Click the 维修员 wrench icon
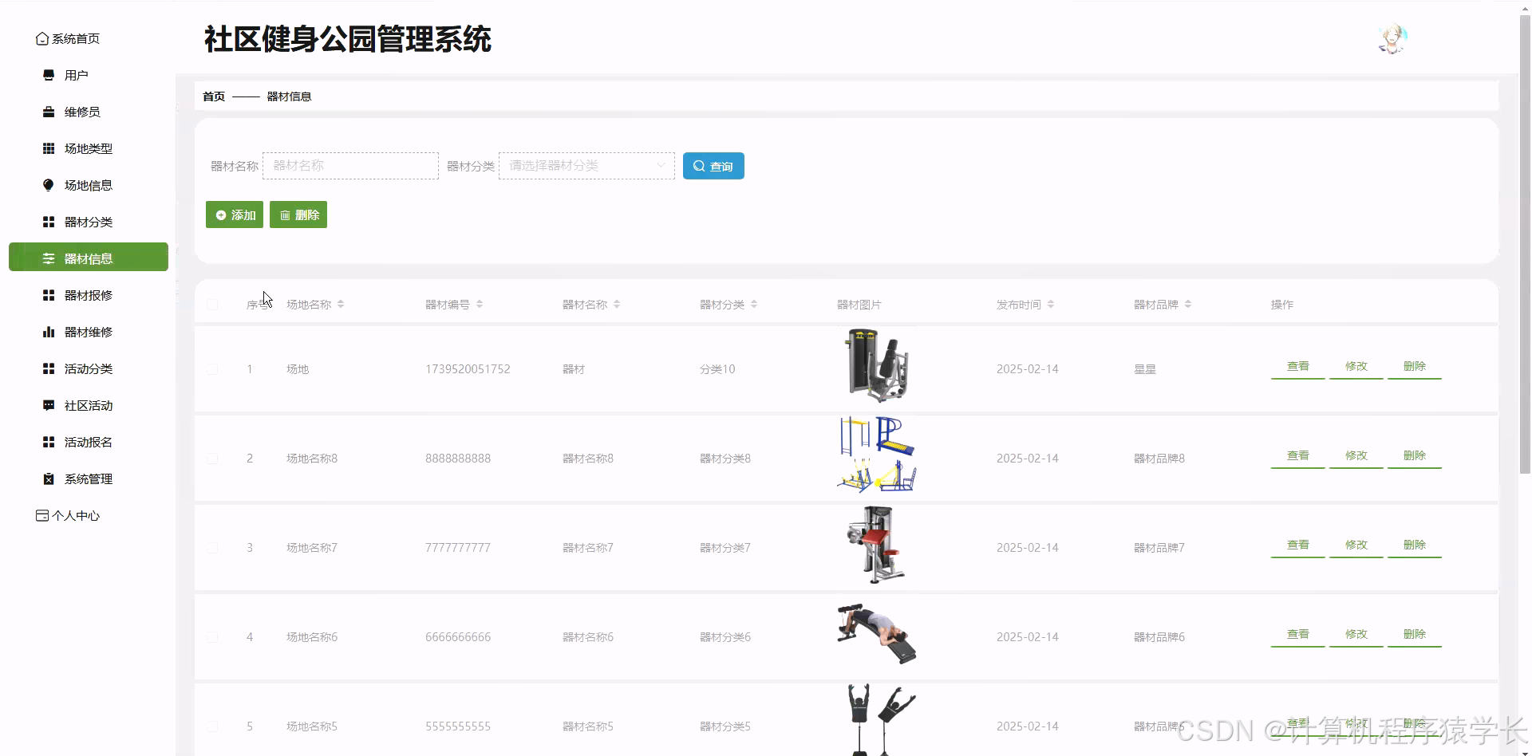1532x756 pixels. pos(47,112)
